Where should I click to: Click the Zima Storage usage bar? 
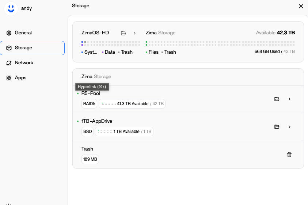pyautogui.click(x=220, y=43)
